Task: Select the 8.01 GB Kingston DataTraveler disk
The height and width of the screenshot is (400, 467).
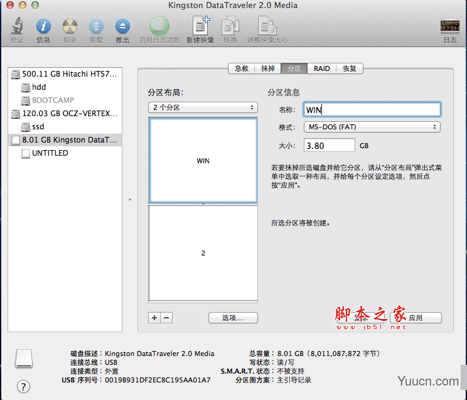Action: pos(65,140)
